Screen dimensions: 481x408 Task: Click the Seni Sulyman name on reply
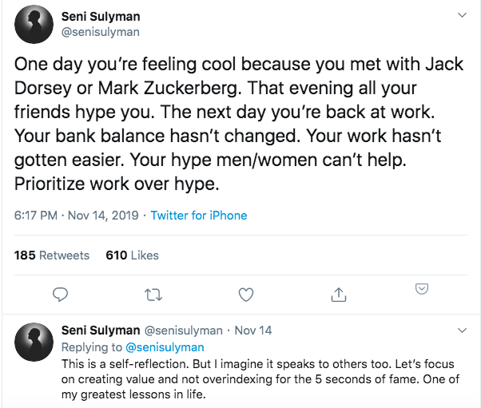(101, 331)
